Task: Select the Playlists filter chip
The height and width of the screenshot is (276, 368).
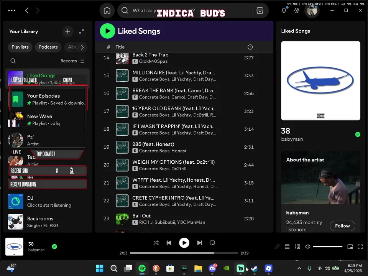Action: pyautogui.click(x=20, y=47)
